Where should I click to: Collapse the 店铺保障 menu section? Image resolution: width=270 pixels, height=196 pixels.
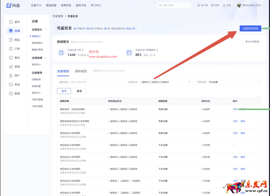45,58
